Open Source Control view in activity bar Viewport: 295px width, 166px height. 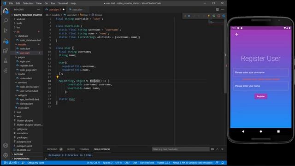tap(6, 31)
